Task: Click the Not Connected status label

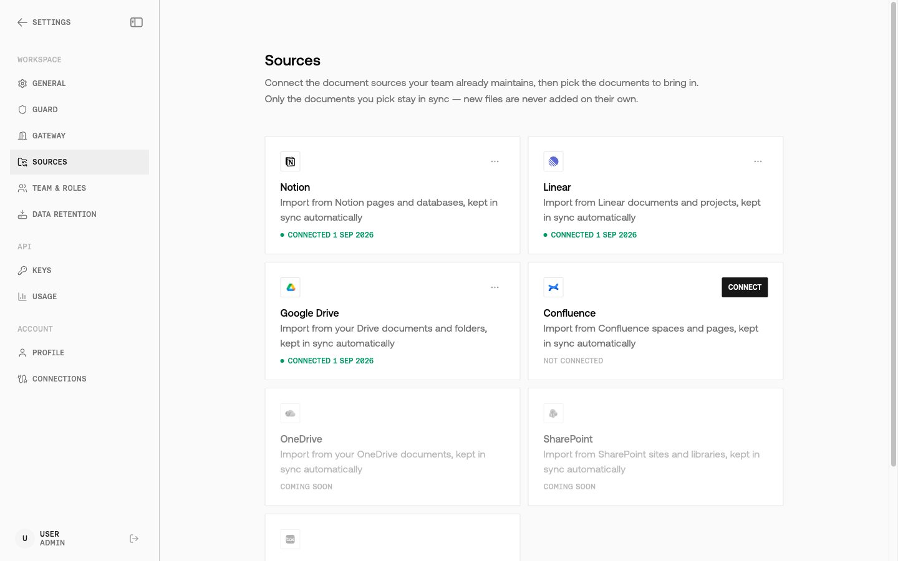Action: (x=573, y=361)
